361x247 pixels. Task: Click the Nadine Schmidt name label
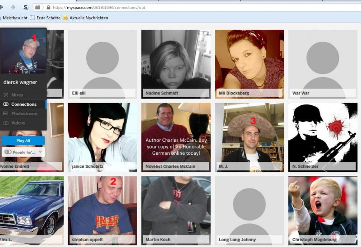pos(162,93)
